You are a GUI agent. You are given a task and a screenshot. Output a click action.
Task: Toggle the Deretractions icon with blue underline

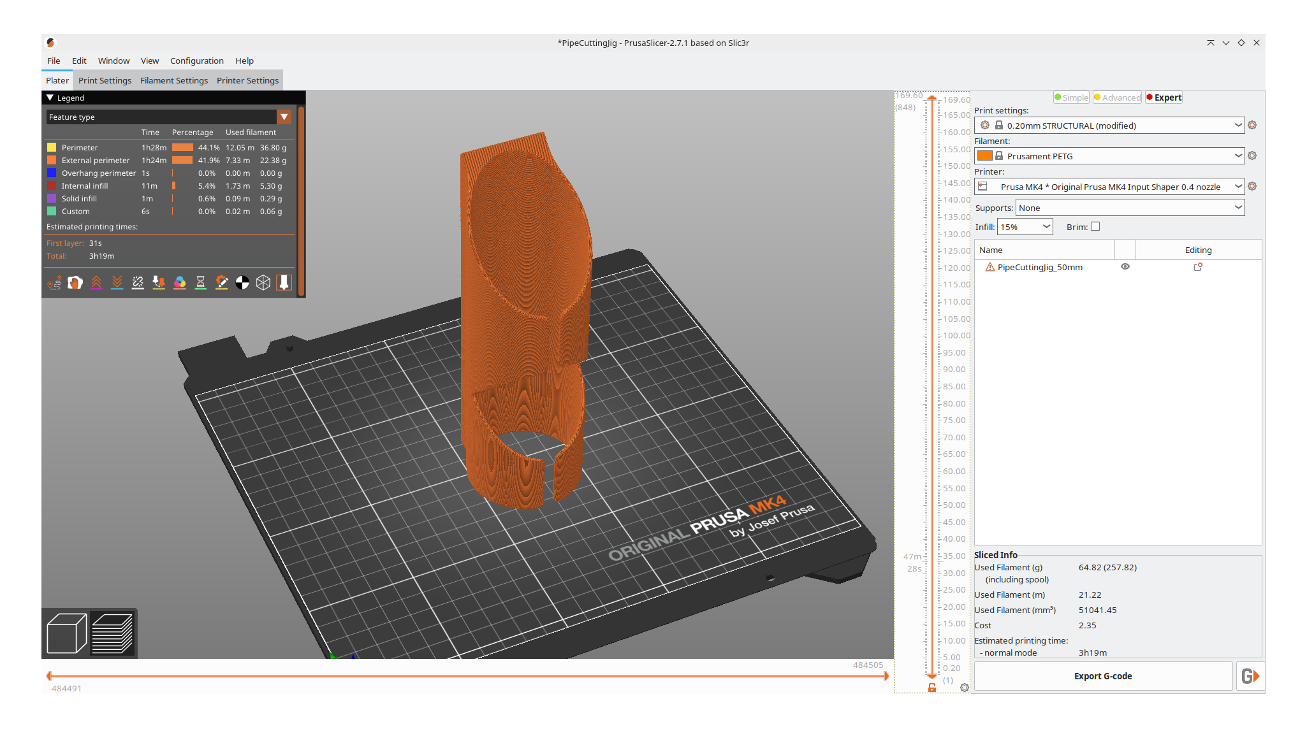[x=117, y=283]
